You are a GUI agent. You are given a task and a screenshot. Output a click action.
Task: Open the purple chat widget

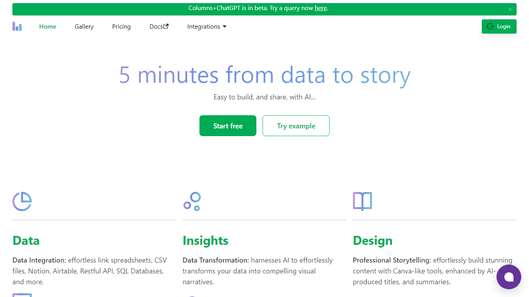(508, 277)
